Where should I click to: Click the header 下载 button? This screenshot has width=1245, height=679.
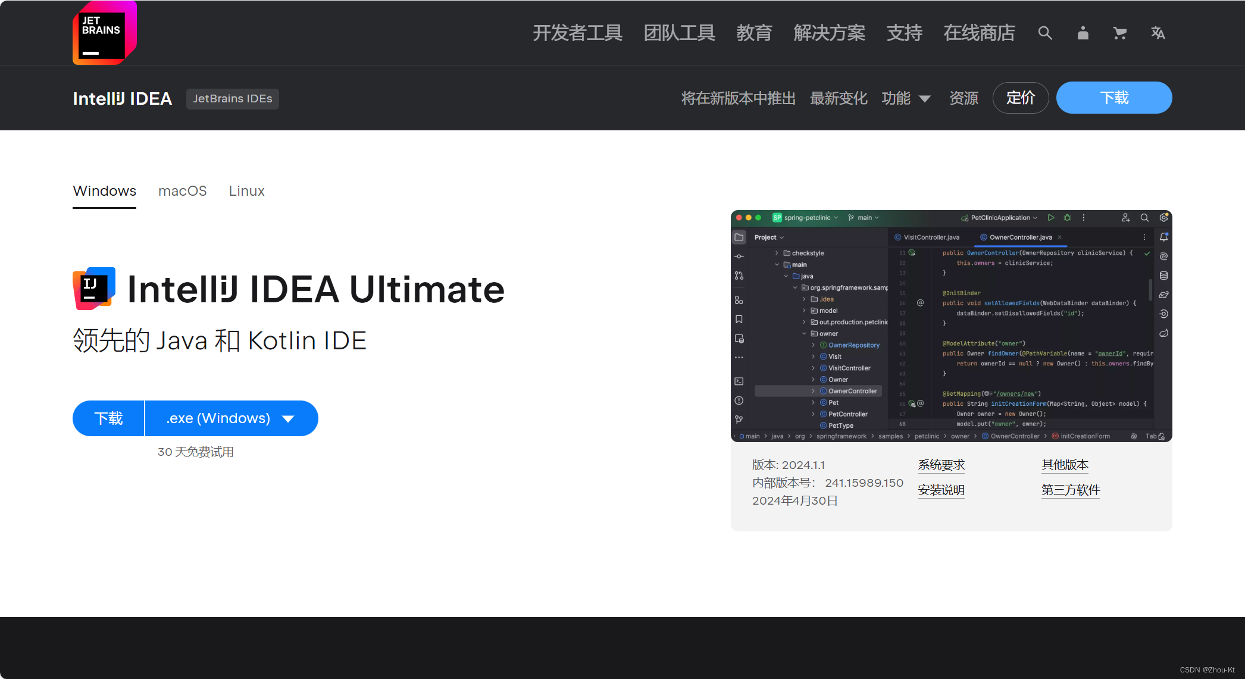[x=1114, y=98]
